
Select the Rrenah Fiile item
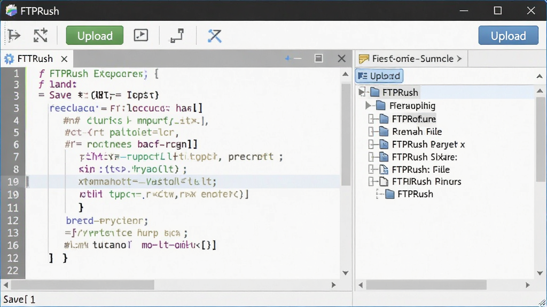pos(417,132)
